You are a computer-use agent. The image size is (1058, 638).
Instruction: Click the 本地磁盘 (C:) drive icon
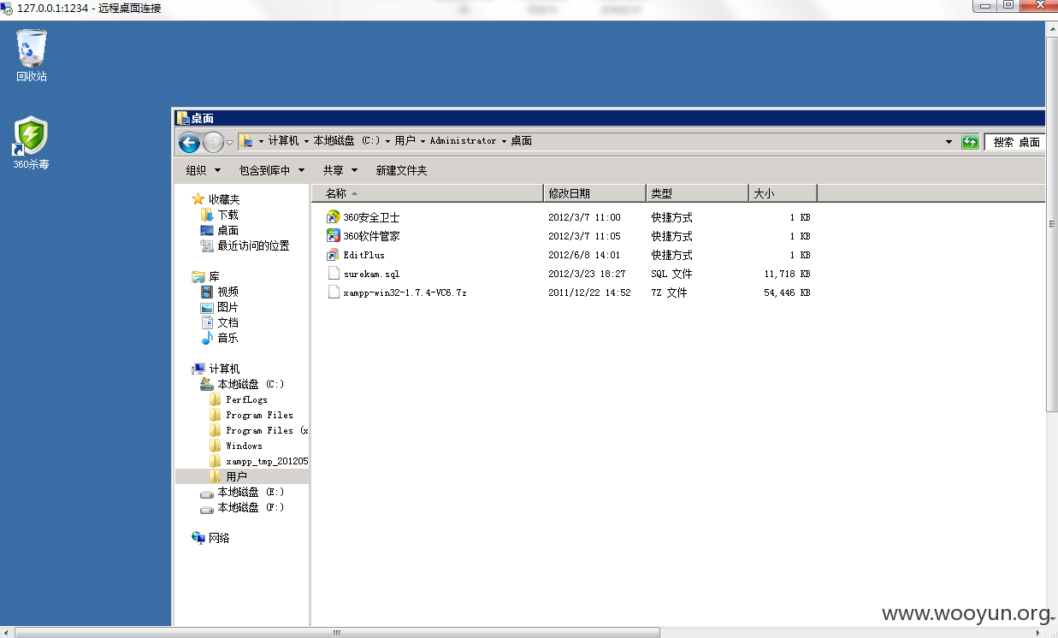pyautogui.click(x=207, y=384)
